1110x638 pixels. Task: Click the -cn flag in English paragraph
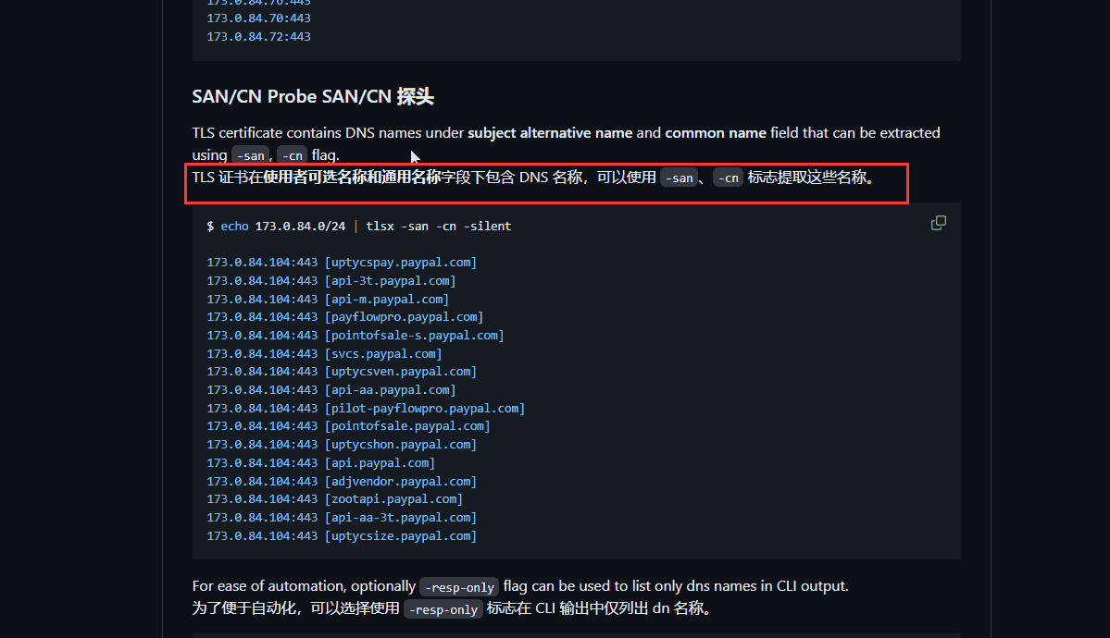click(293, 155)
